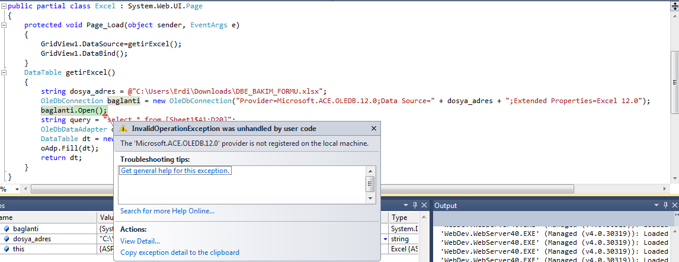Collapse the Page_Load method region

point(4,25)
